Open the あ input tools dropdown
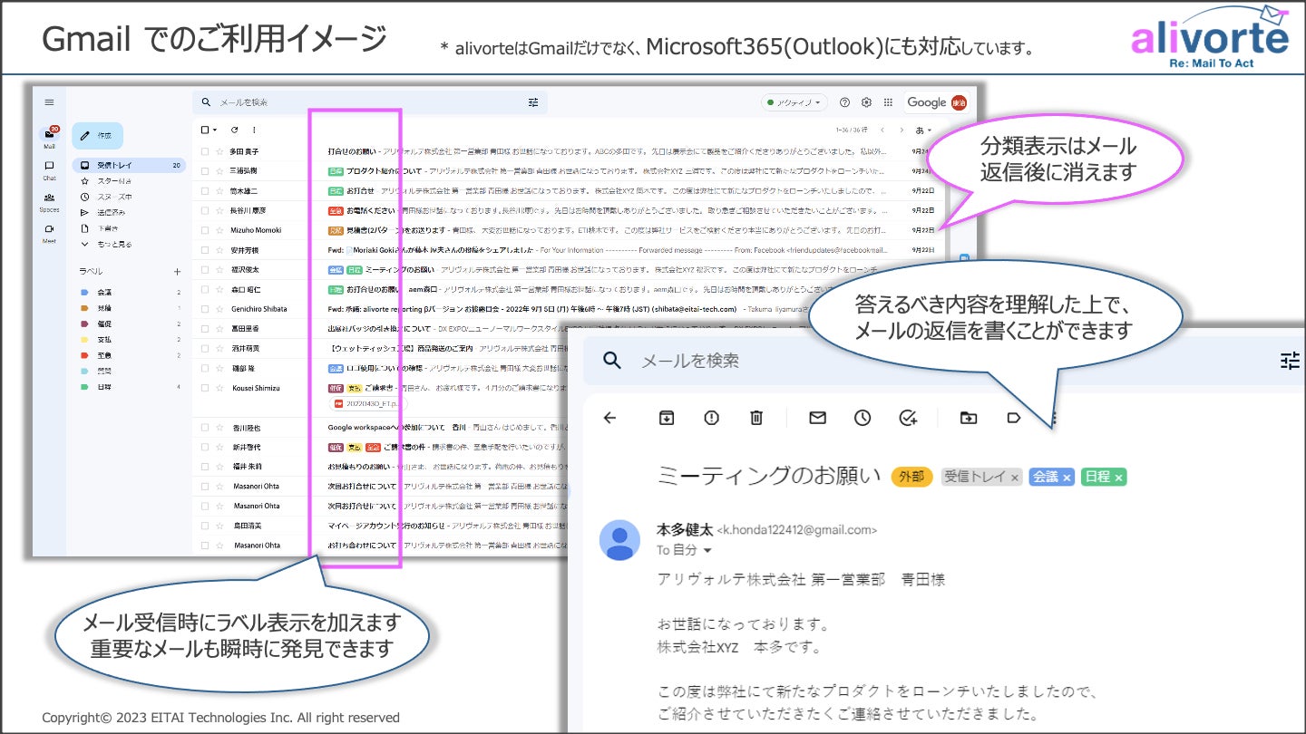Screen dimensions: 1306x734 click(x=924, y=130)
